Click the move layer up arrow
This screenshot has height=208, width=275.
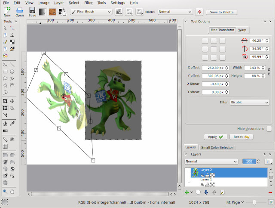tap(214, 192)
